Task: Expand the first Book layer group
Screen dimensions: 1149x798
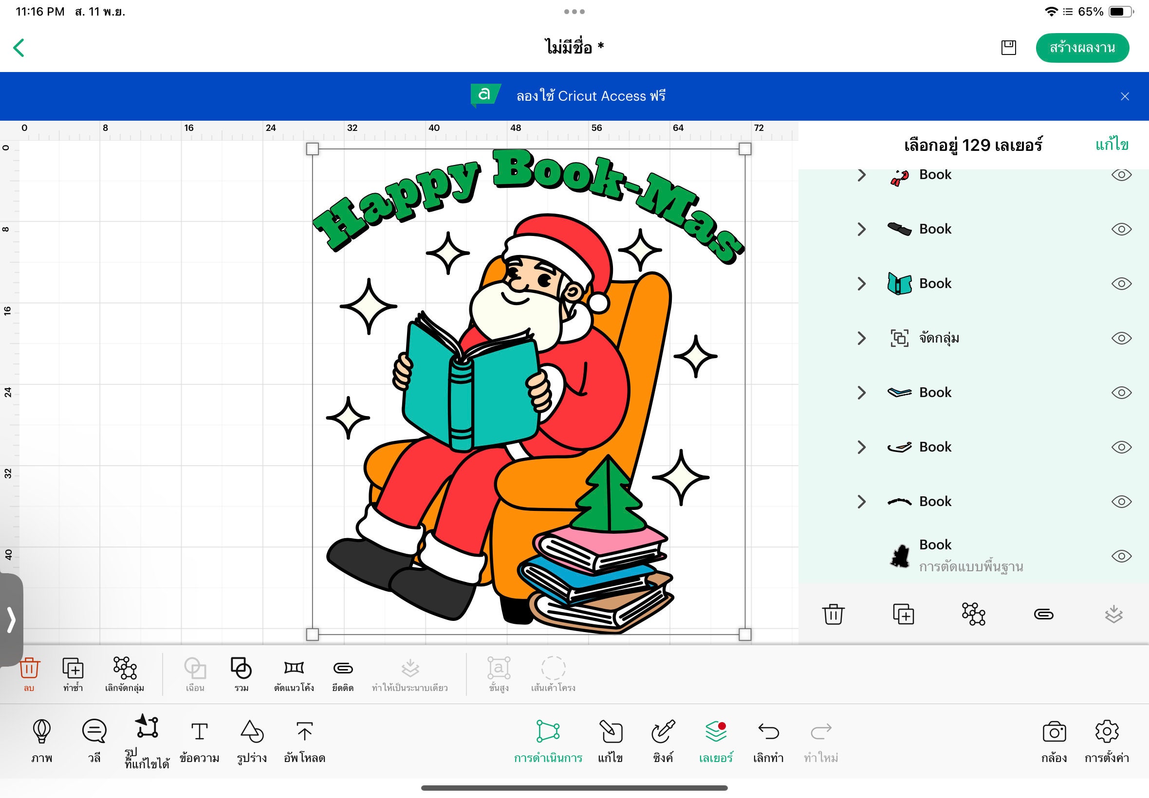Action: tap(862, 175)
